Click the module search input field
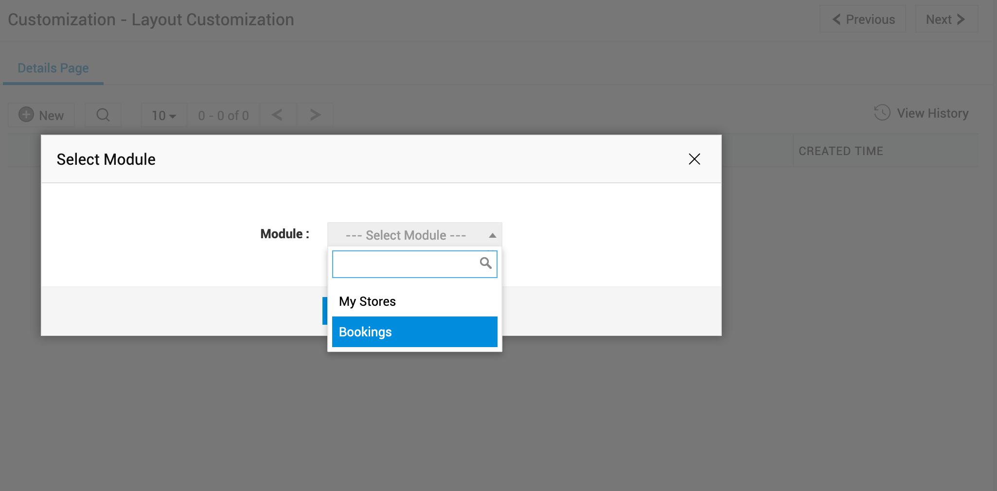 [414, 264]
